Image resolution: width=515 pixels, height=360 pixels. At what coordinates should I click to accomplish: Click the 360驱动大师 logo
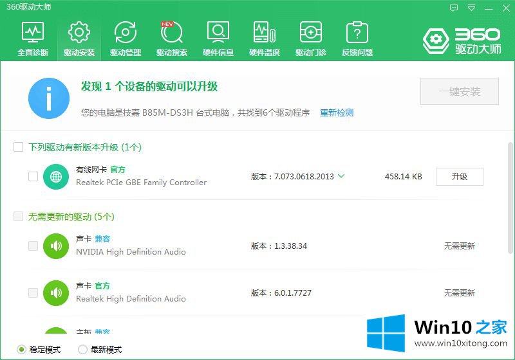(x=462, y=40)
